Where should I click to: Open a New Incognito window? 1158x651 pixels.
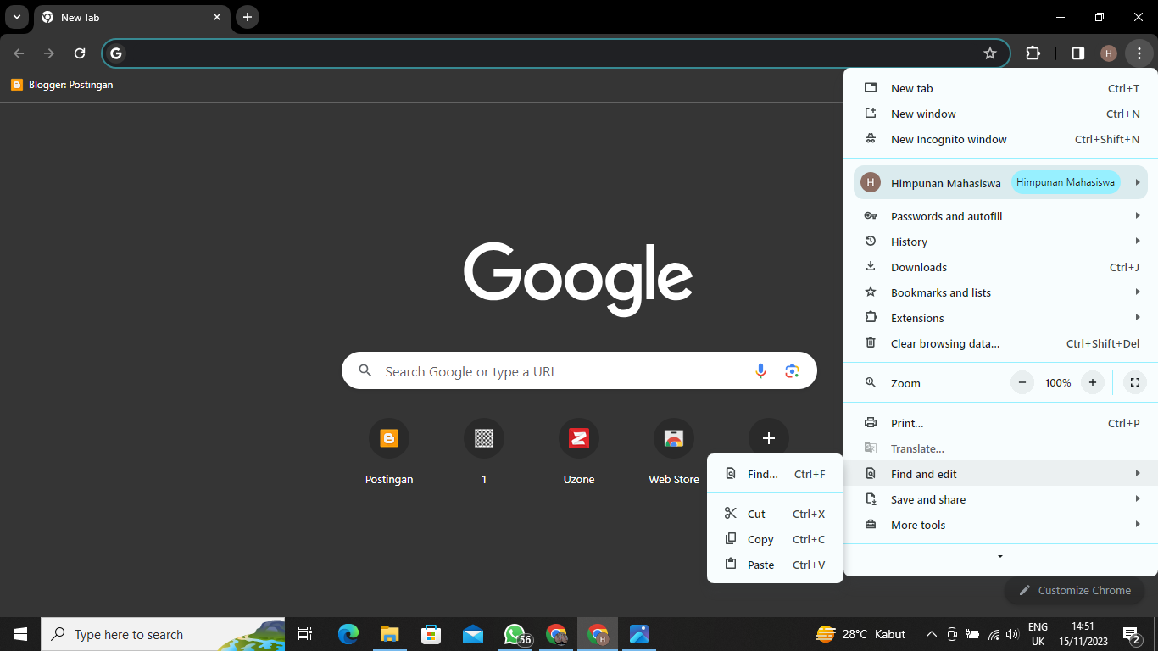pyautogui.click(x=1000, y=139)
